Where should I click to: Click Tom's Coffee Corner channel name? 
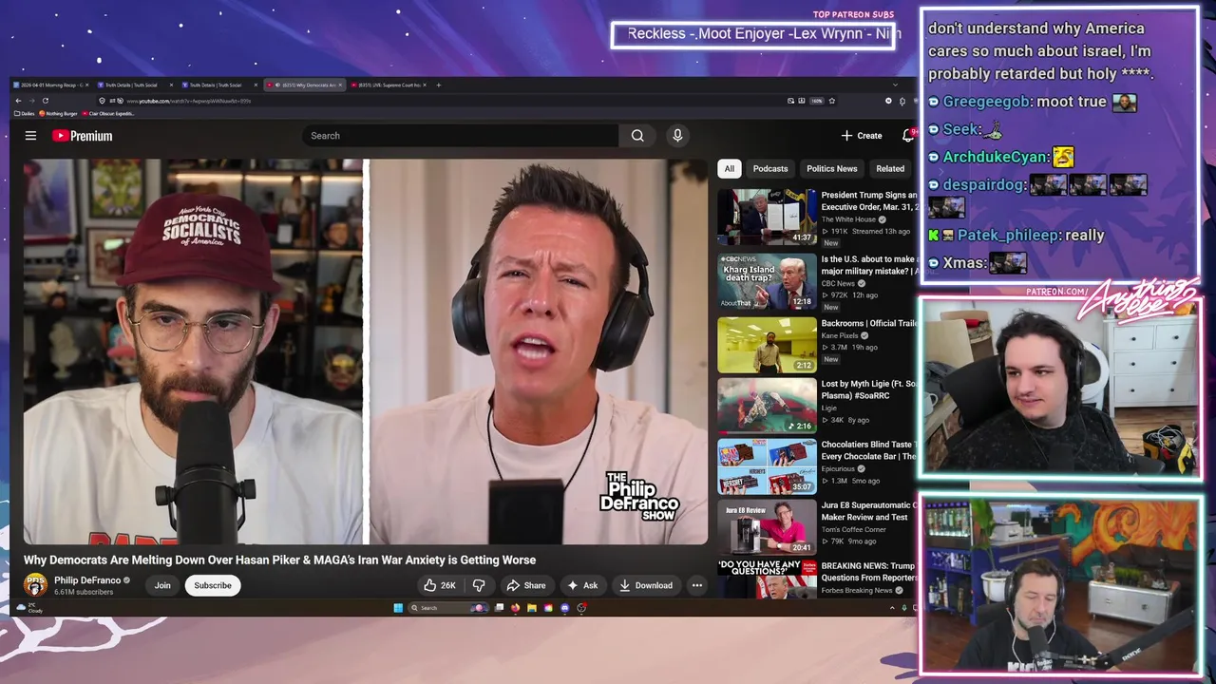tap(854, 529)
